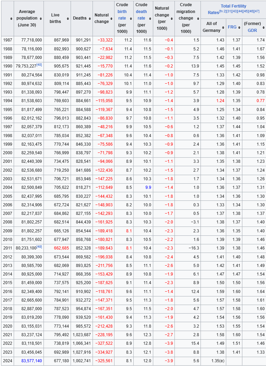266x366 pixels.
Task: Select population value 80,925,000
Action: tap(32, 274)
